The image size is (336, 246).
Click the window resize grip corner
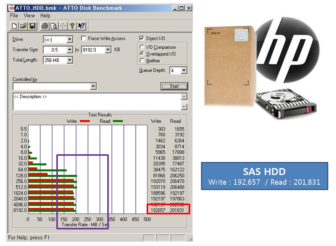point(190,239)
